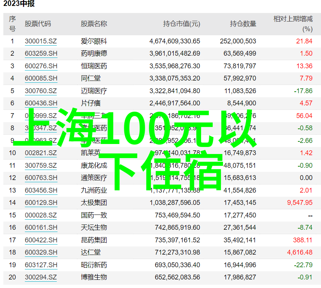Select the 2023中报 report heading
The image size is (321, 288).
tap(19, 4)
